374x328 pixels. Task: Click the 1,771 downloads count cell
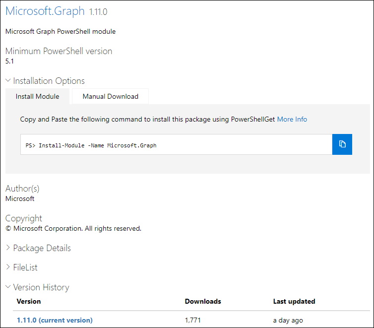pos(193,320)
